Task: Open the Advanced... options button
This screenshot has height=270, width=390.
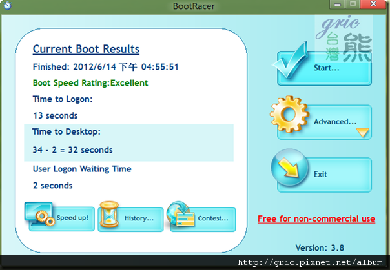Action: coord(324,122)
